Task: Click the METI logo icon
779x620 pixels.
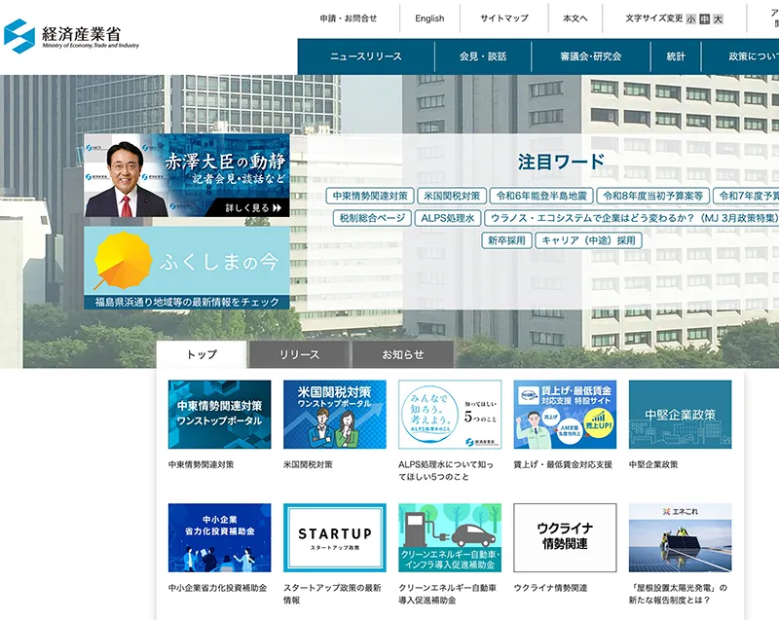Action: 19,36
